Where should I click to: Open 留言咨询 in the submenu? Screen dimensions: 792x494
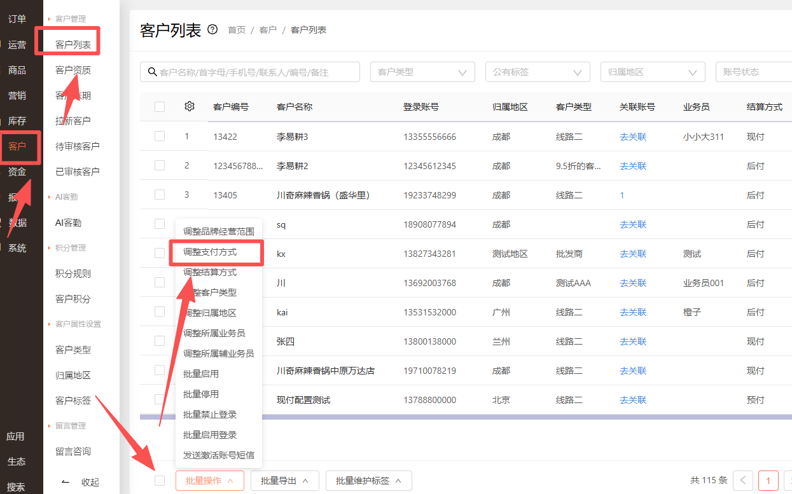(73, 451)
